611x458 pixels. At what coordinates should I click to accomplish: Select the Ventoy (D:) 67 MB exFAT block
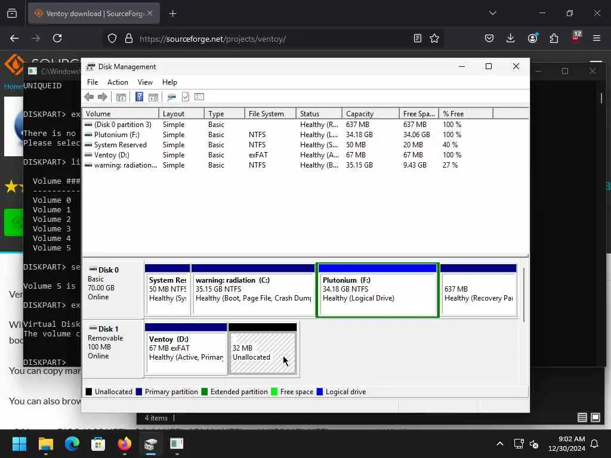coord(186,349)
